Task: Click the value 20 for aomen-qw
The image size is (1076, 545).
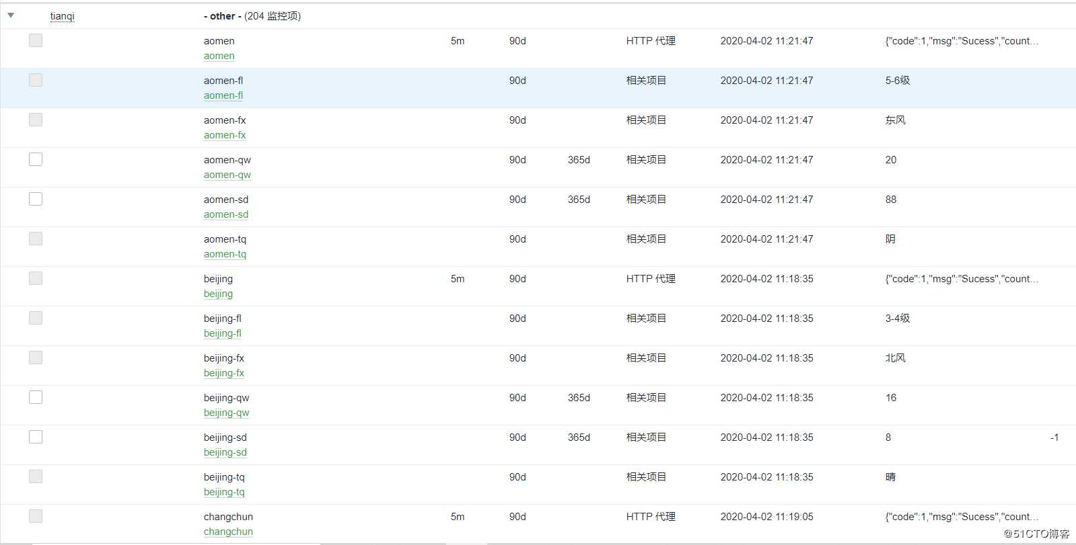Action: pos(891,160)
